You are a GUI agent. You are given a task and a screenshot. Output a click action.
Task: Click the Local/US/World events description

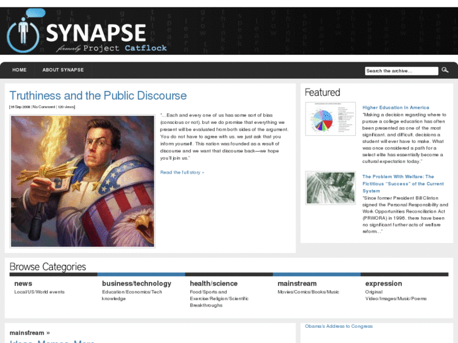click(x=40, y=292)
